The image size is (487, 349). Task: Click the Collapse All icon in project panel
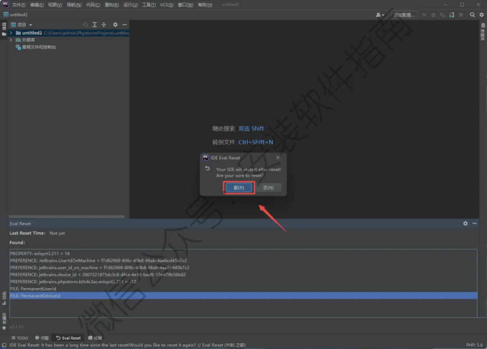(104, 24)
